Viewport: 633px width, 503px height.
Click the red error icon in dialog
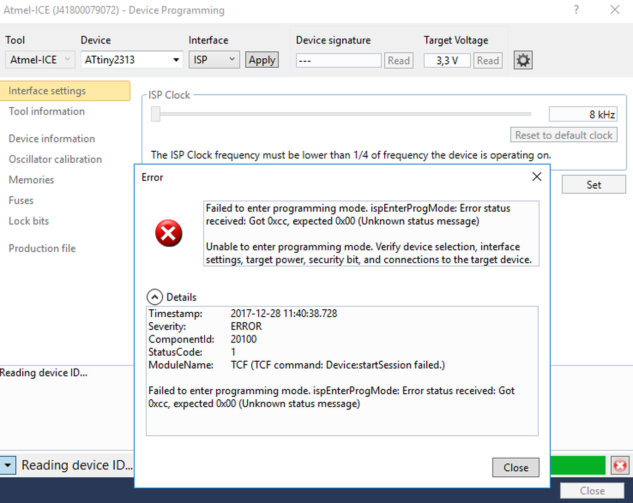pyautogui.click(x=169, y=233)
